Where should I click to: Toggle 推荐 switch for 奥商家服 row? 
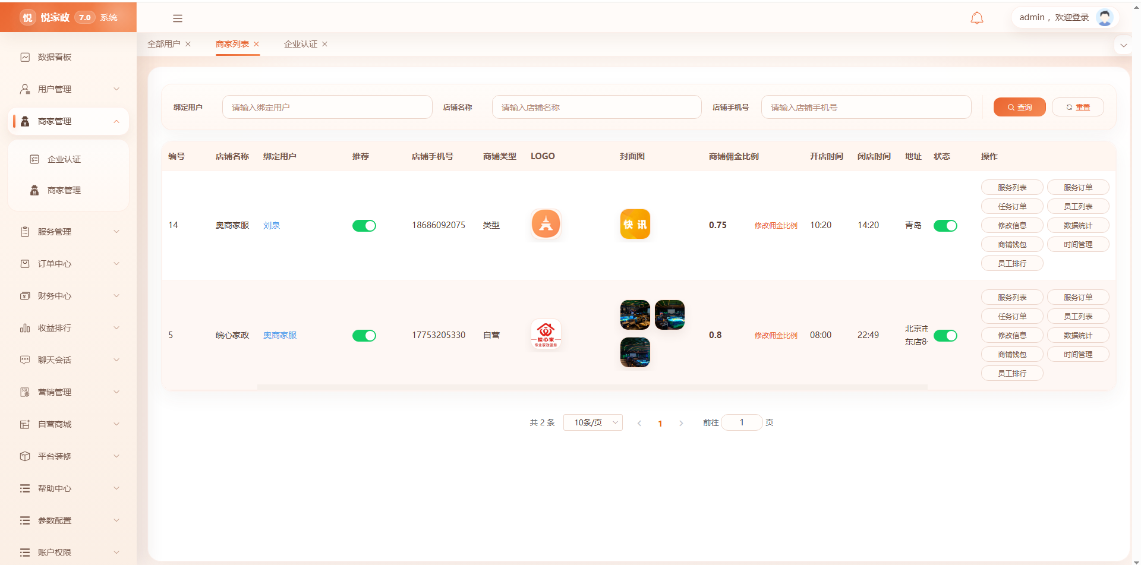tap(364, 226)
